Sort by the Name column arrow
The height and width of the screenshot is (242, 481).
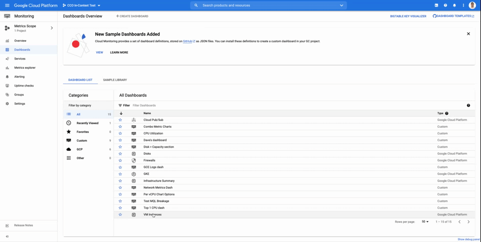coord(121,113)
